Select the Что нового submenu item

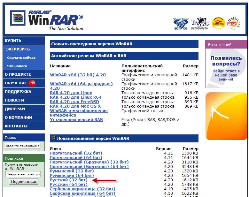[17, 66]
